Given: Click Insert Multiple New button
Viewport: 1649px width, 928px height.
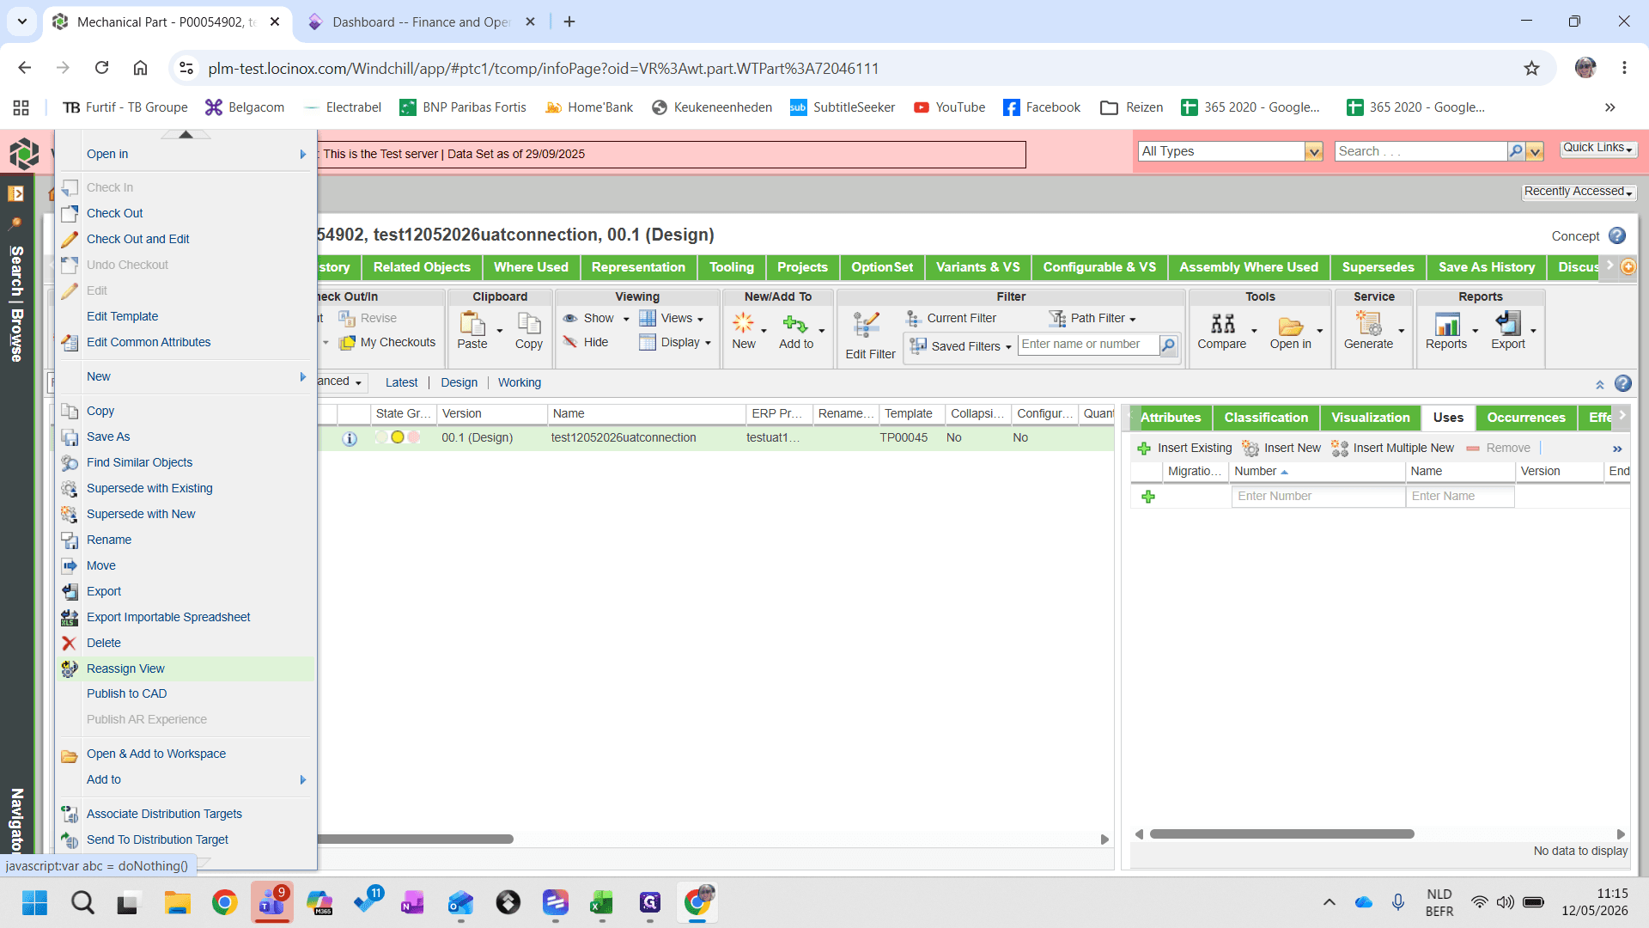Looking at the screenshot, I should point(1392,448).
